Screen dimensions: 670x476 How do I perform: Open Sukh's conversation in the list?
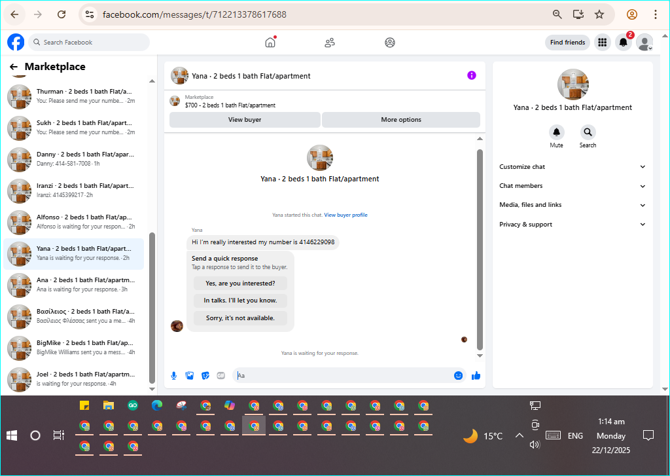[x=73, y=128]
